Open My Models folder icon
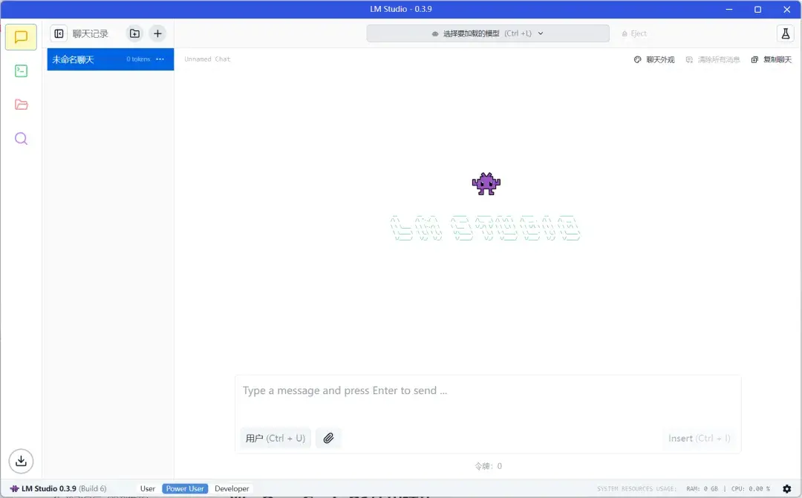The height and width of the screenshot is (498, 802). (21, 105)
